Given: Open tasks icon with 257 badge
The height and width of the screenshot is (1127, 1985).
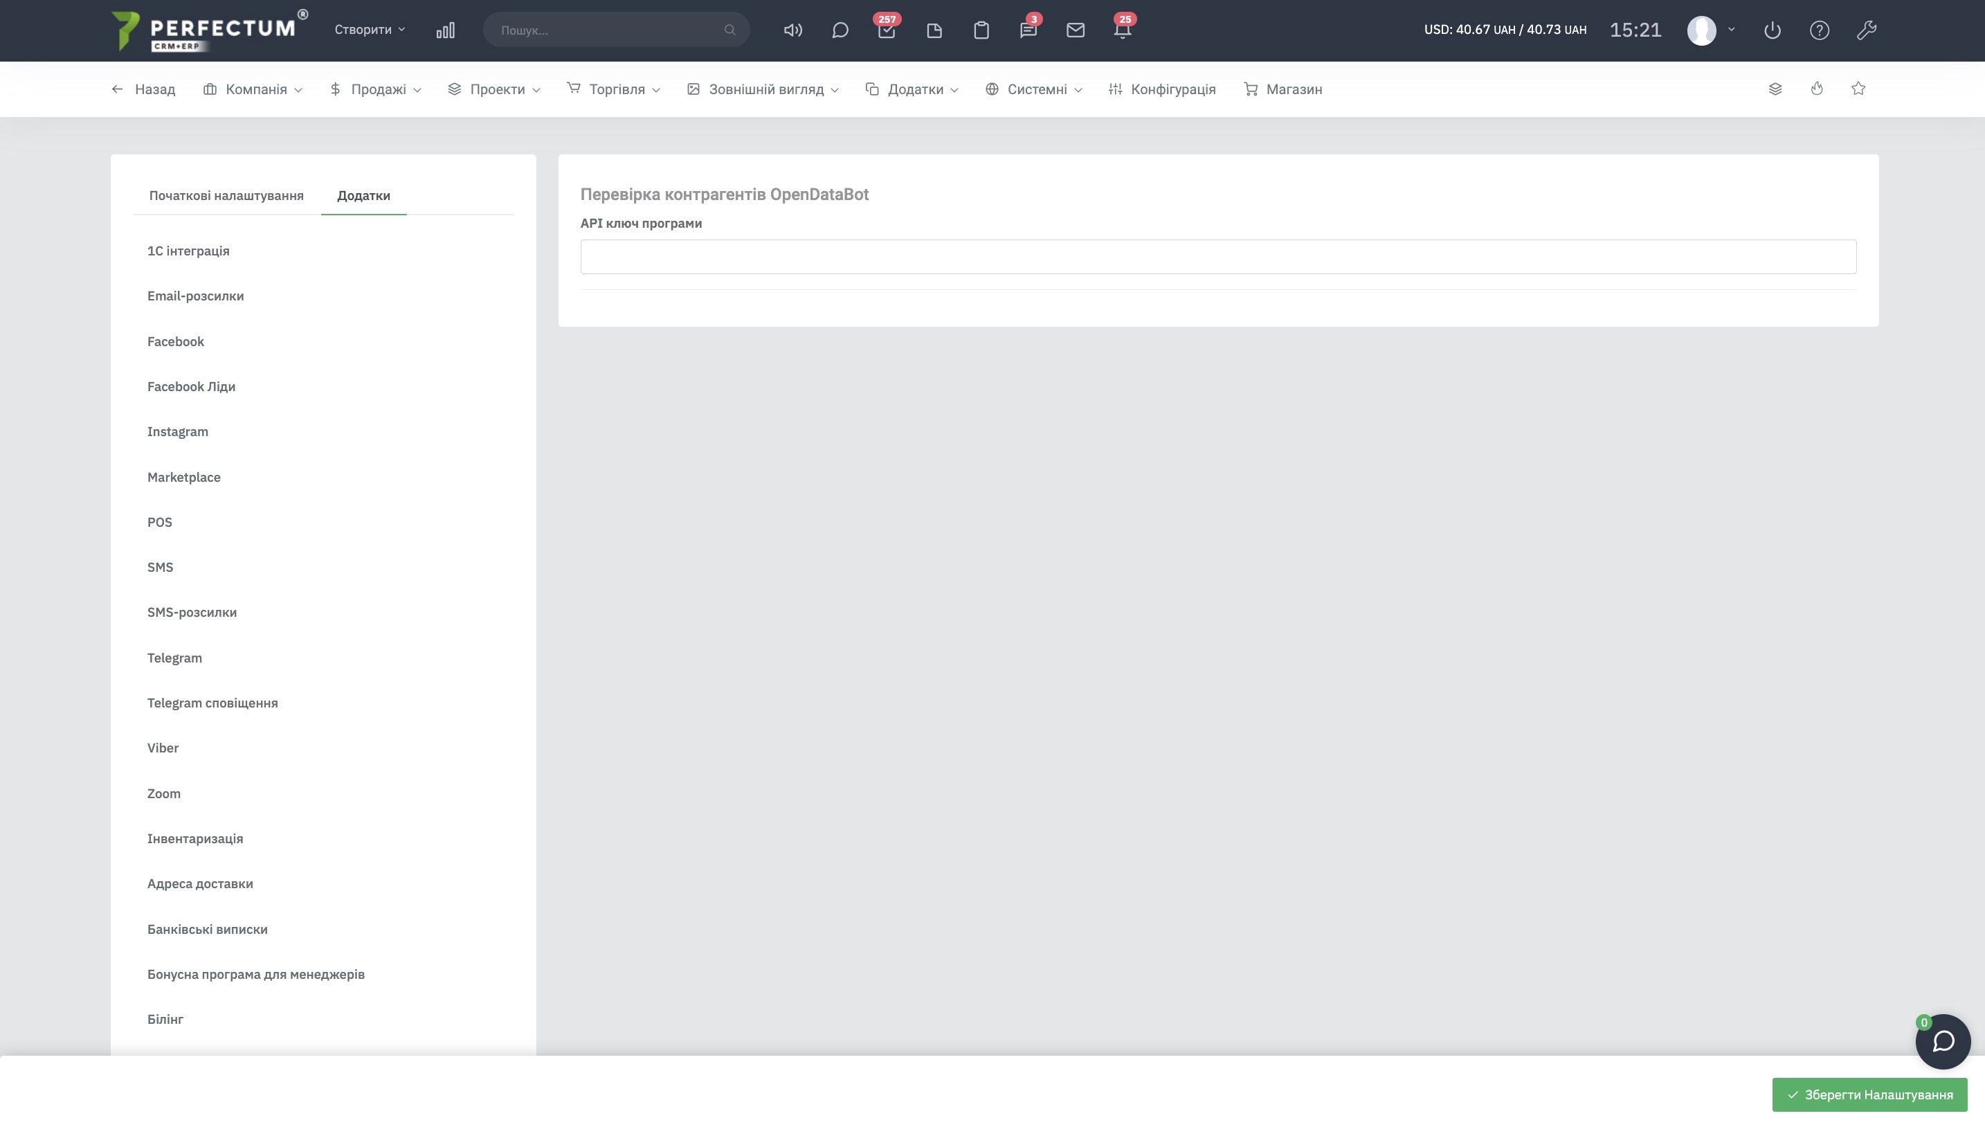Looking at the screenshot, I should click(x=887, y=30).
